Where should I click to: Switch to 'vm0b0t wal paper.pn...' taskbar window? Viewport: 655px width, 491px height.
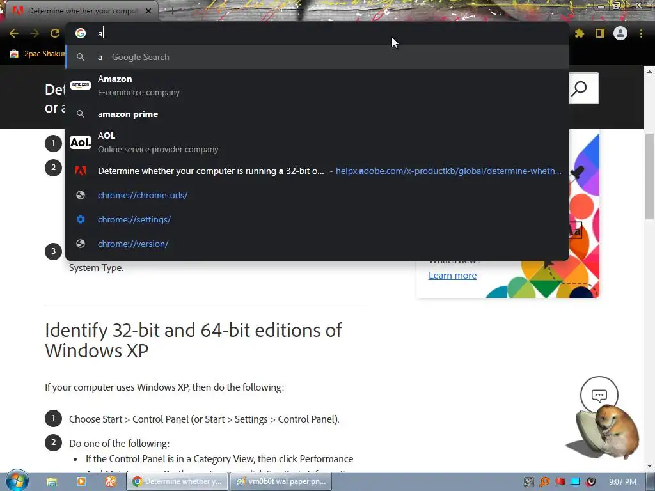(281, 481)
